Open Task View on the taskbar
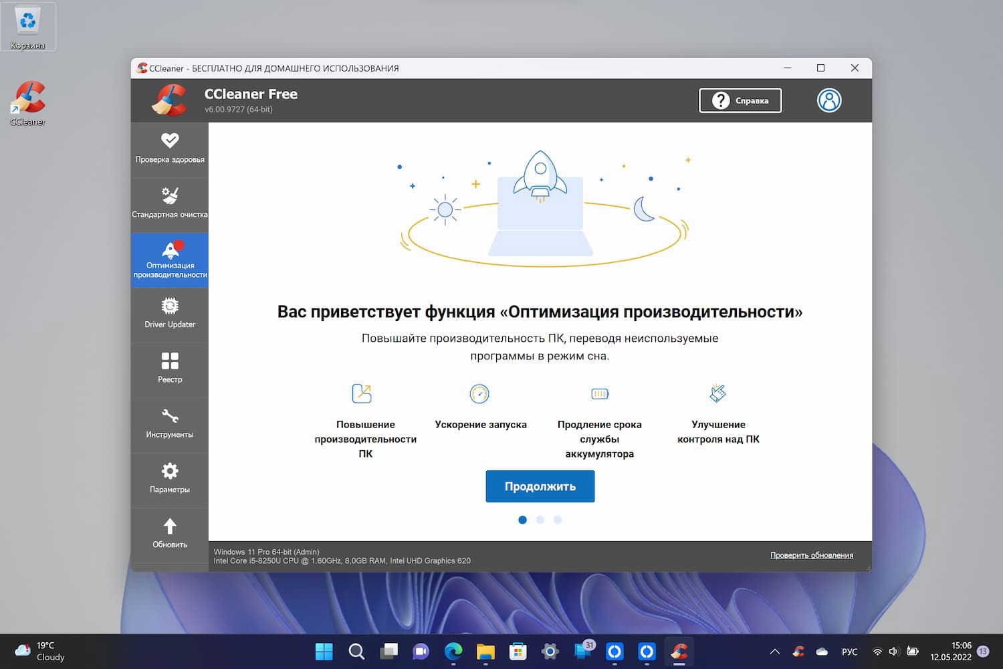Screen dimensions: 1003x669 click(388, 652)
